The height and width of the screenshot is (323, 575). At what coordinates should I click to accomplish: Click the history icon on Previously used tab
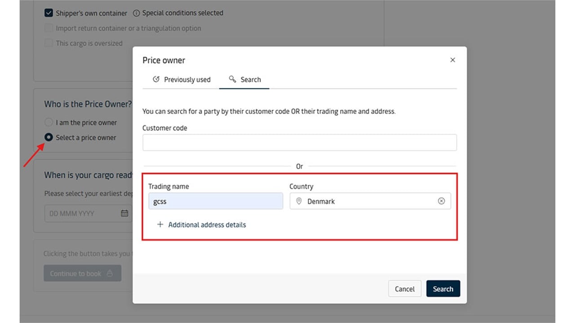pos(156,79)
